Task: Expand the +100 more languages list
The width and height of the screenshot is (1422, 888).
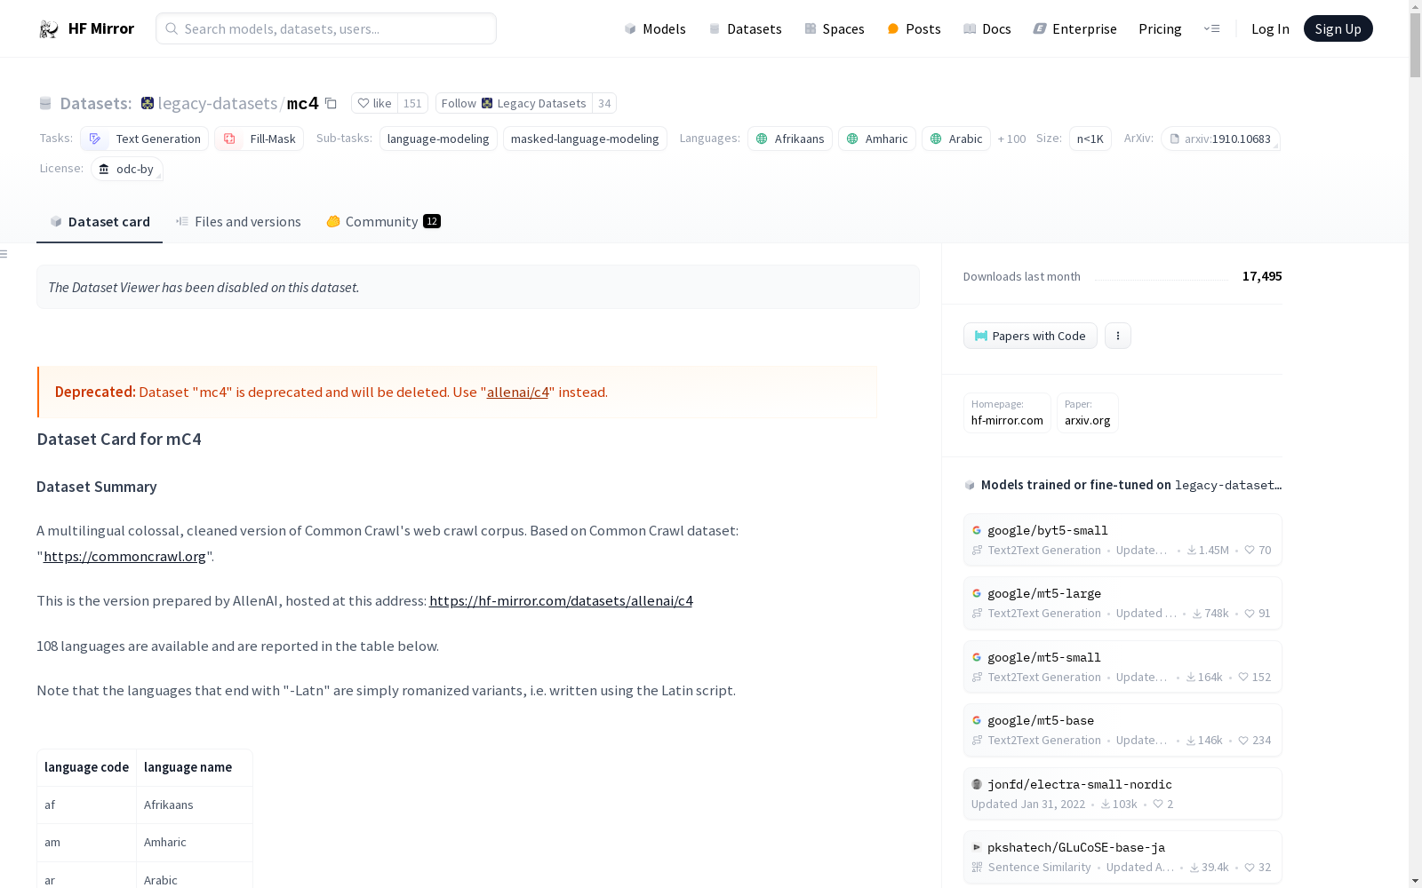Action: coord(1011,139)
